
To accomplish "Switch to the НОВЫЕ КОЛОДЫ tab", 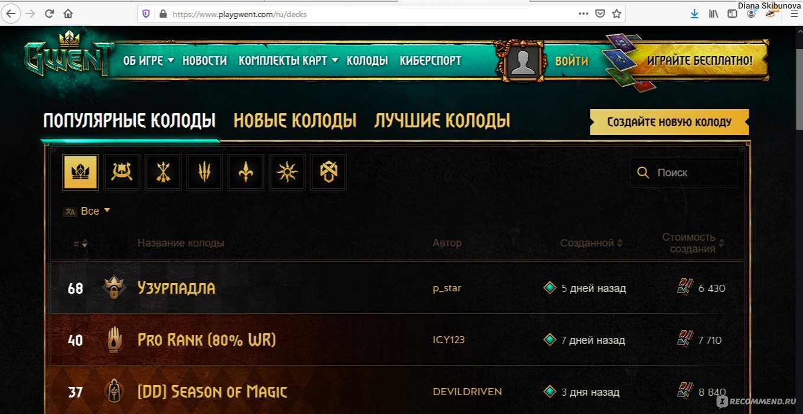I will coord(295,121).
